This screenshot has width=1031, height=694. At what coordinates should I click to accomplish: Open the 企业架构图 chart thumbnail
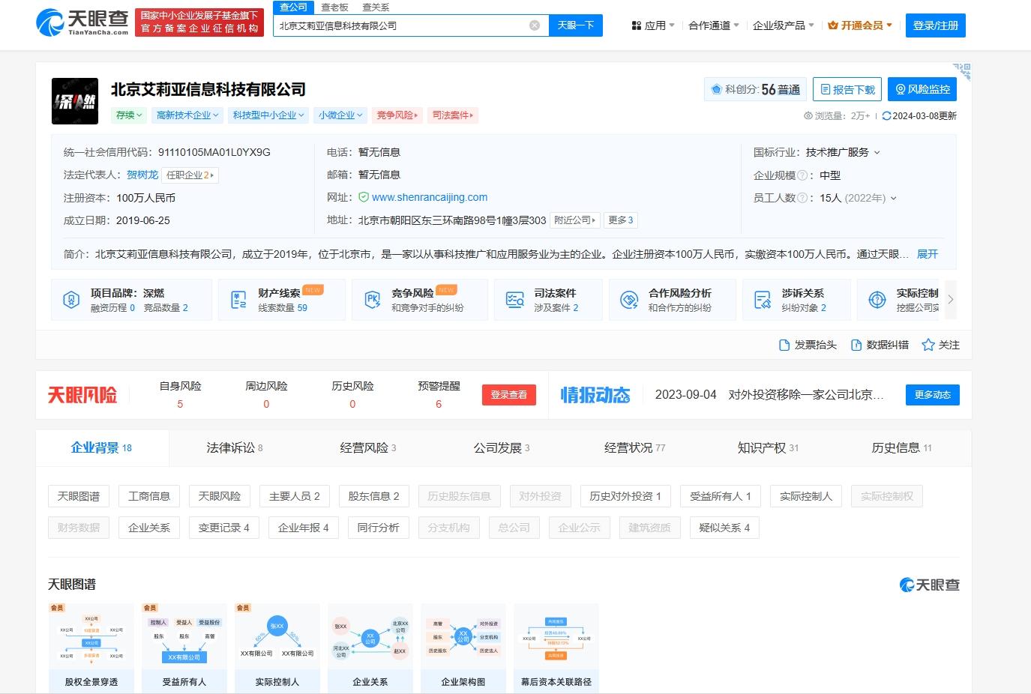coord(463,648)
